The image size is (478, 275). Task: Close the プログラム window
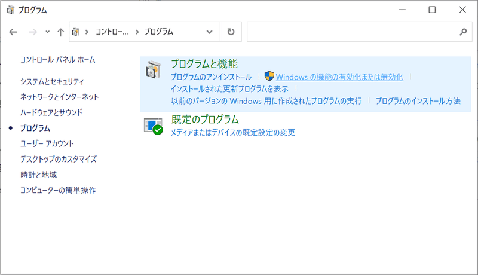[462, 10]
